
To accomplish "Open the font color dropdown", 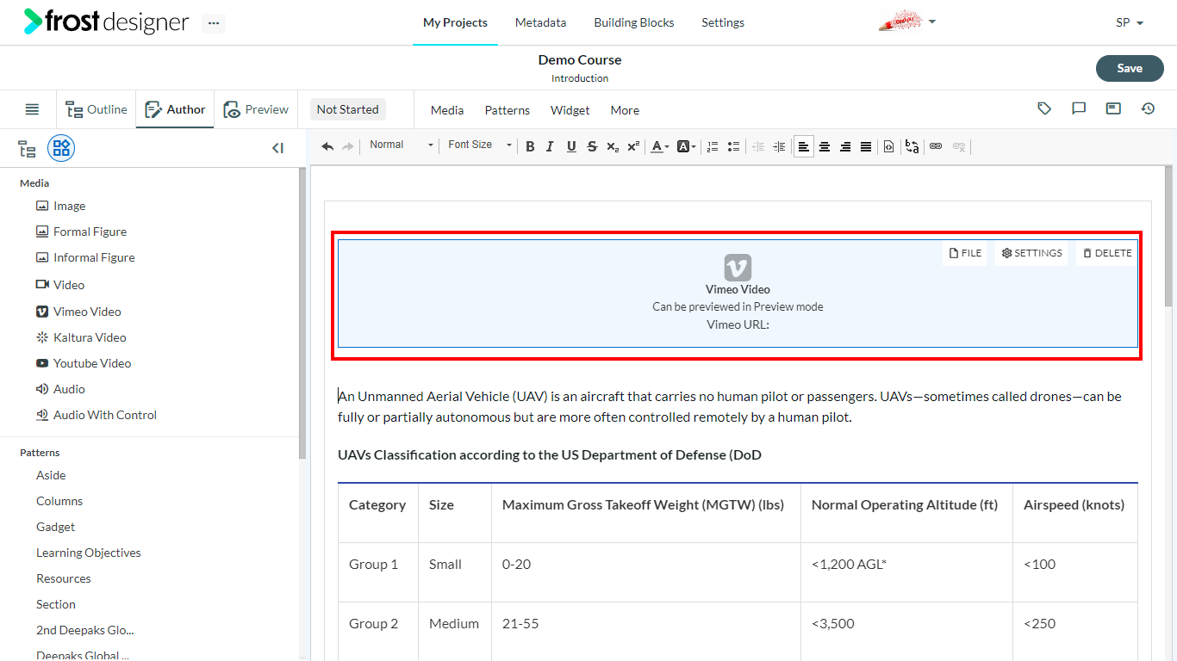I will [x=660, y=146].
